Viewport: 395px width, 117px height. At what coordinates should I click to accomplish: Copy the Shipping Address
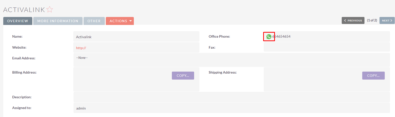tap(373, 76)
